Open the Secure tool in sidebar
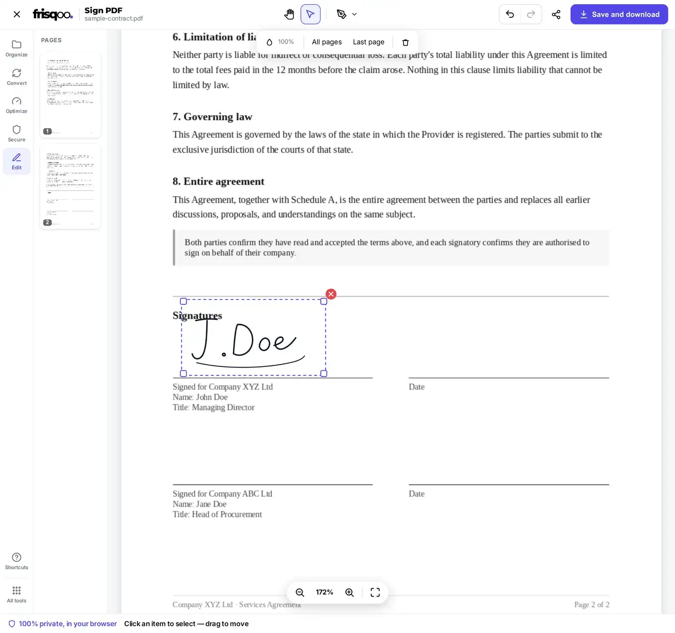 [16, 133]
